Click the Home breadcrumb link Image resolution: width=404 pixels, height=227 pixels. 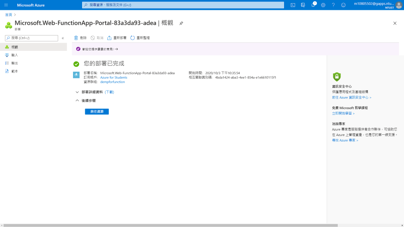(9, 15)
